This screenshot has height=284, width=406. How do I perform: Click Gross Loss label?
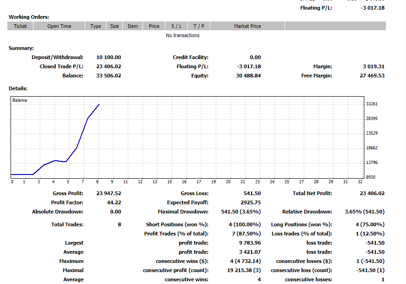pos(194,193)
